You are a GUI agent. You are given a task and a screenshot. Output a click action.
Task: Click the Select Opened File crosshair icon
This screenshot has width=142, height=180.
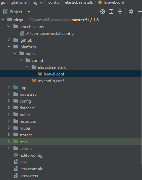[x=103, y=12]
